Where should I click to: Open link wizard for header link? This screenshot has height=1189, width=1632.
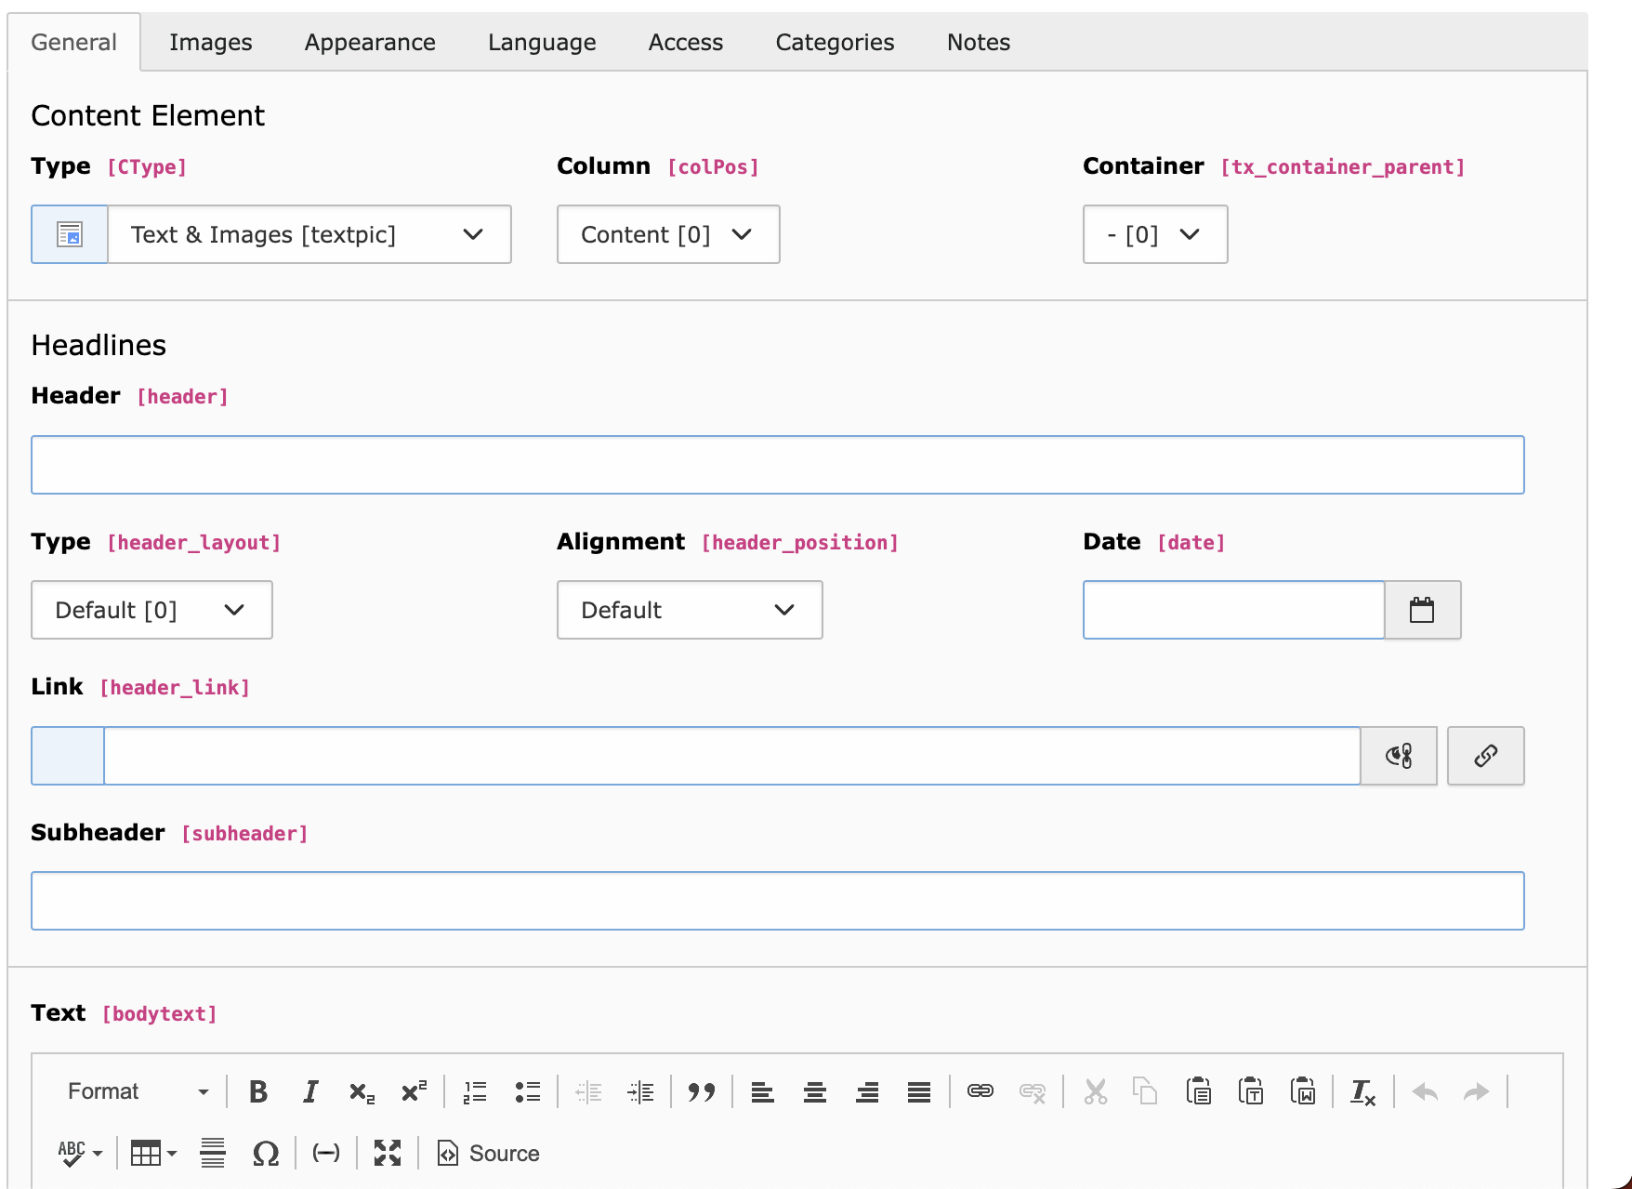(x=1485, y=756)
